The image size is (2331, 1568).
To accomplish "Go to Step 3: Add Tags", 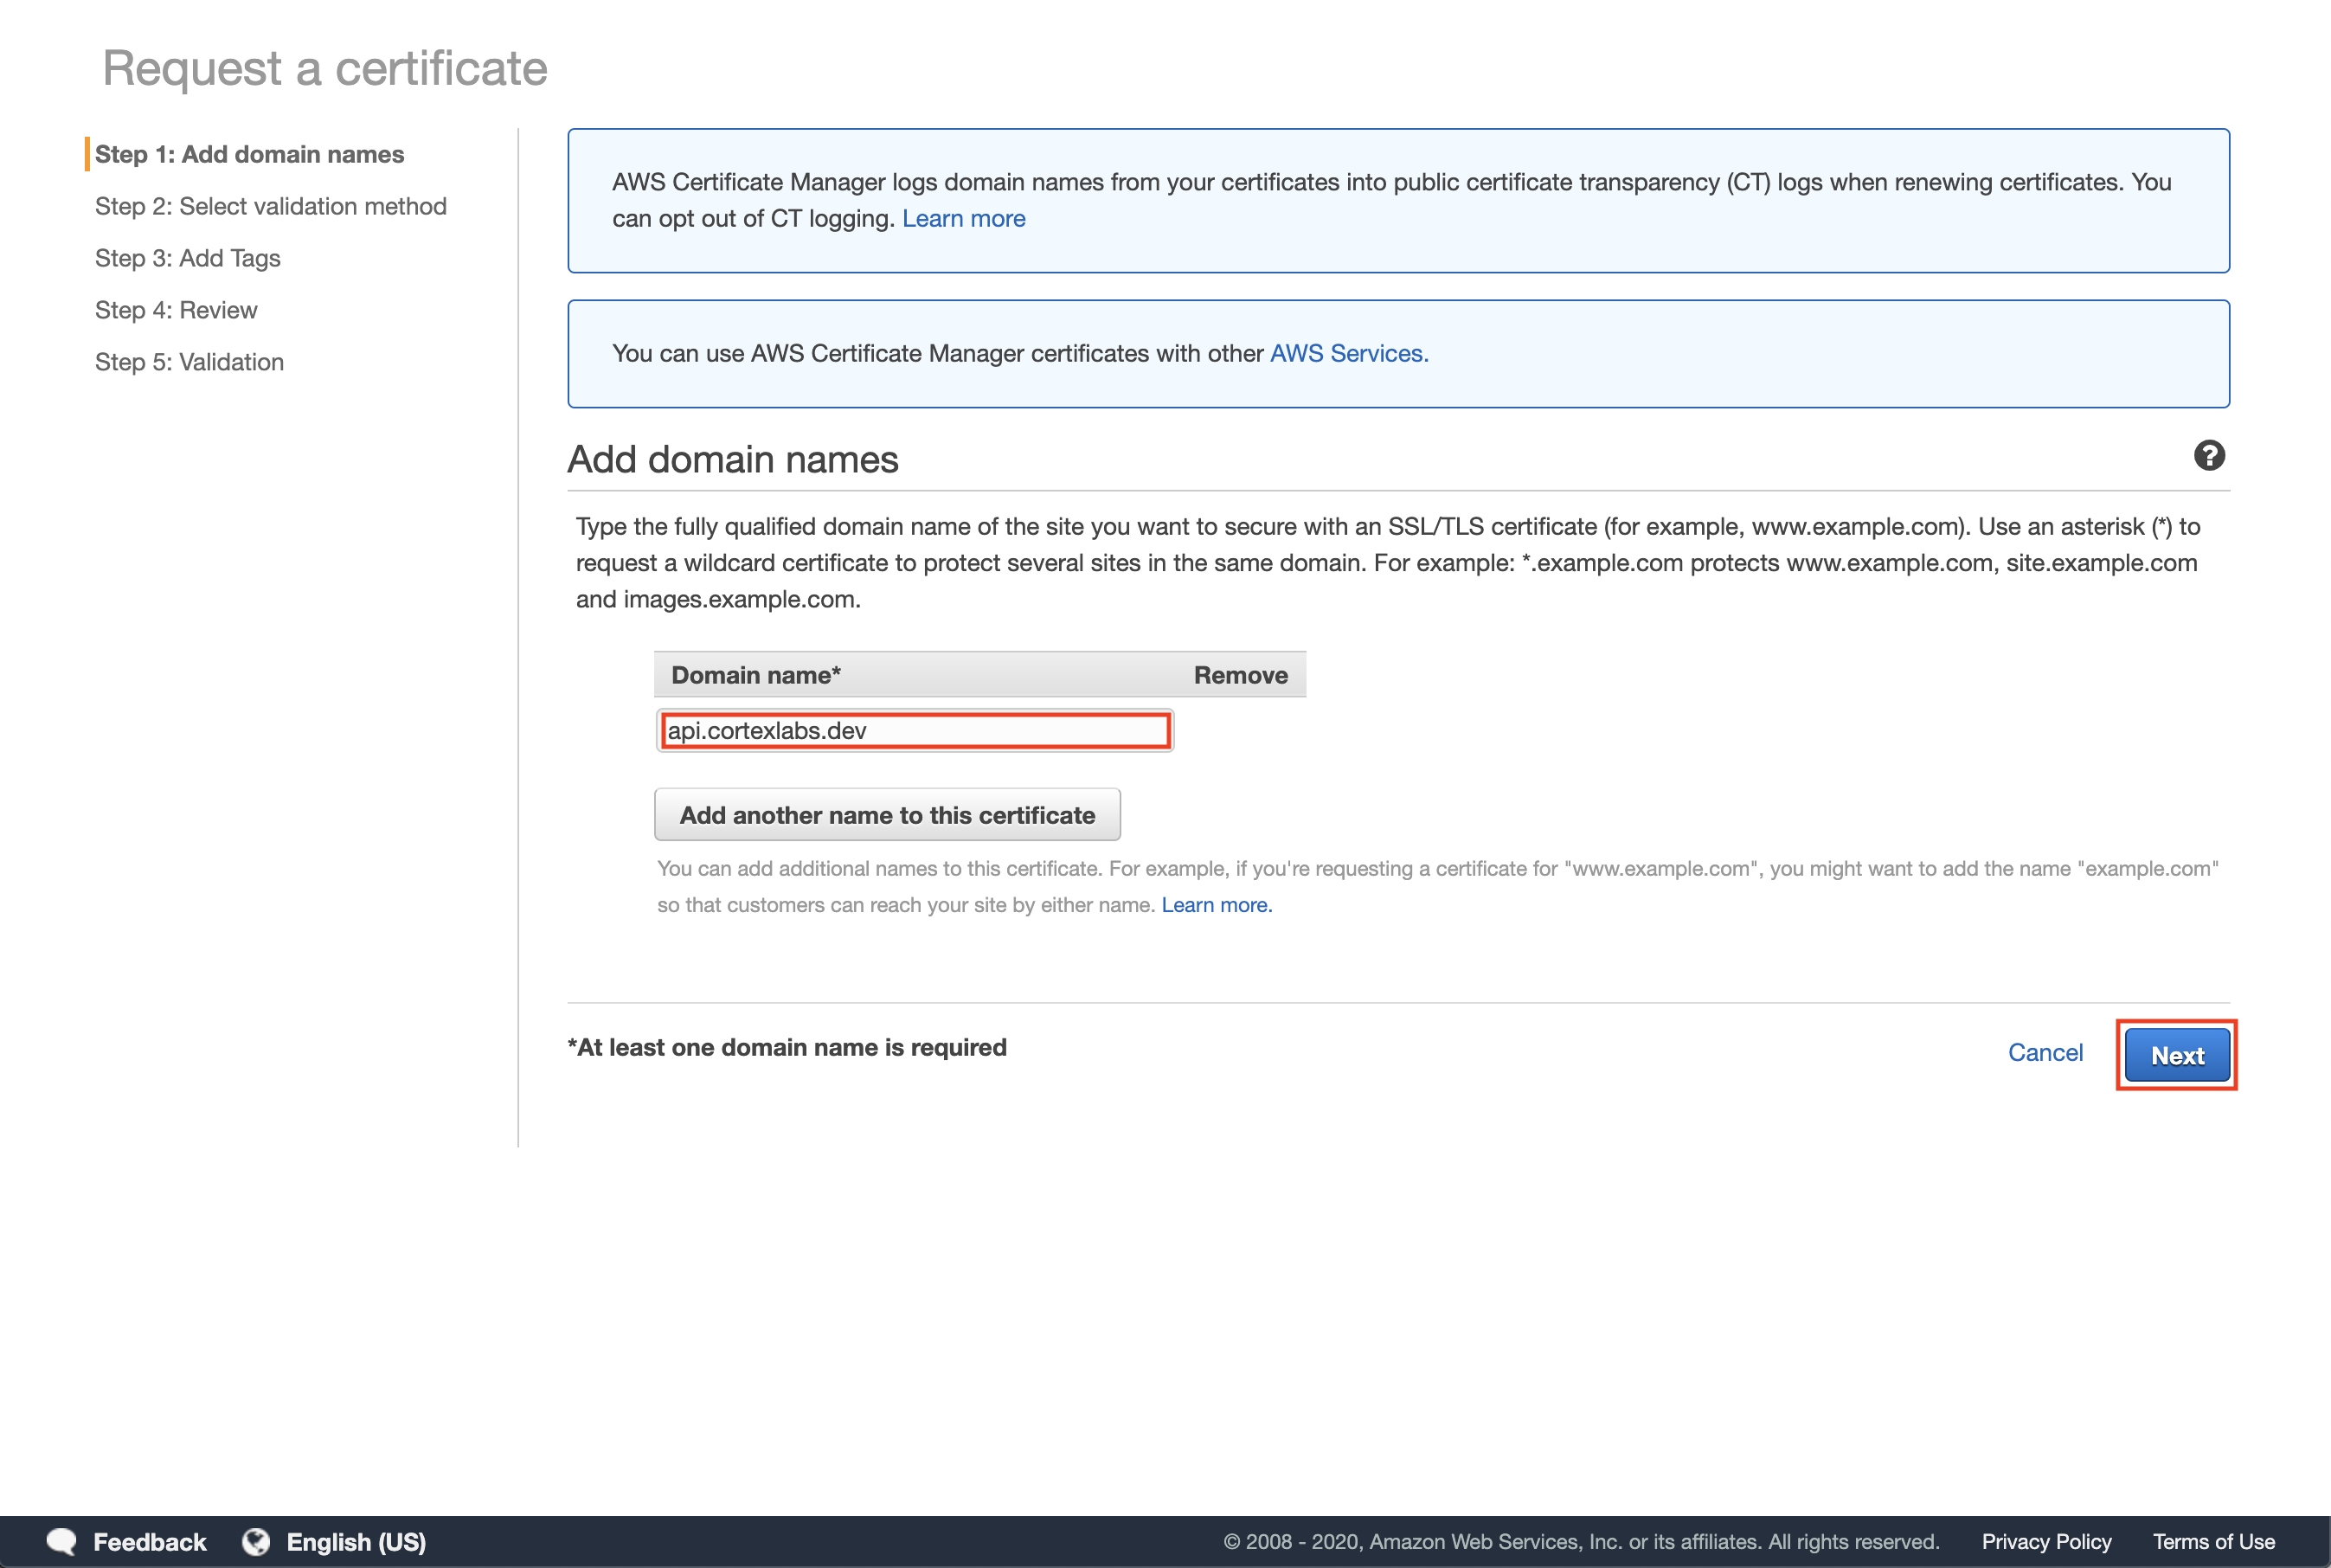I will [187, 258].
